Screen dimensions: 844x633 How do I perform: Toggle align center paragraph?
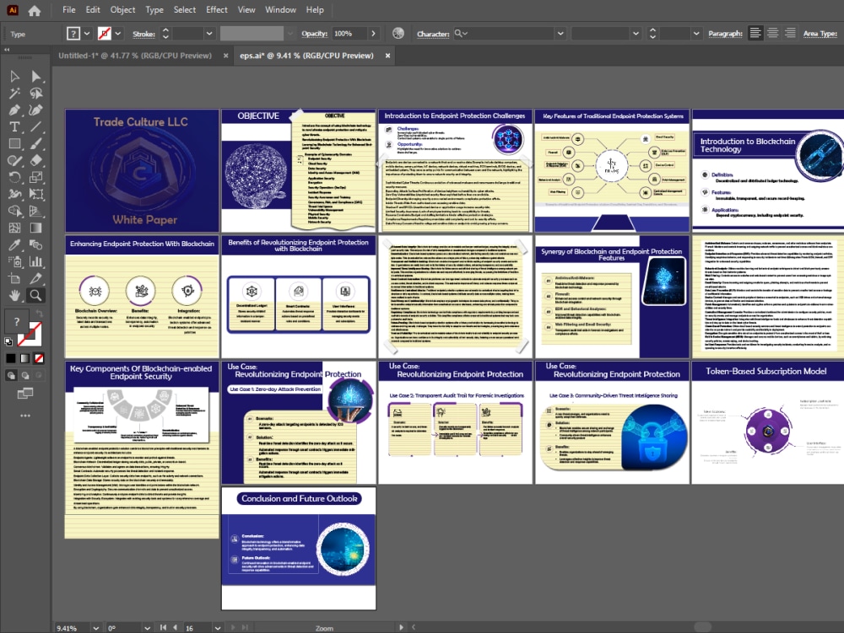click(x=773, y=34)
